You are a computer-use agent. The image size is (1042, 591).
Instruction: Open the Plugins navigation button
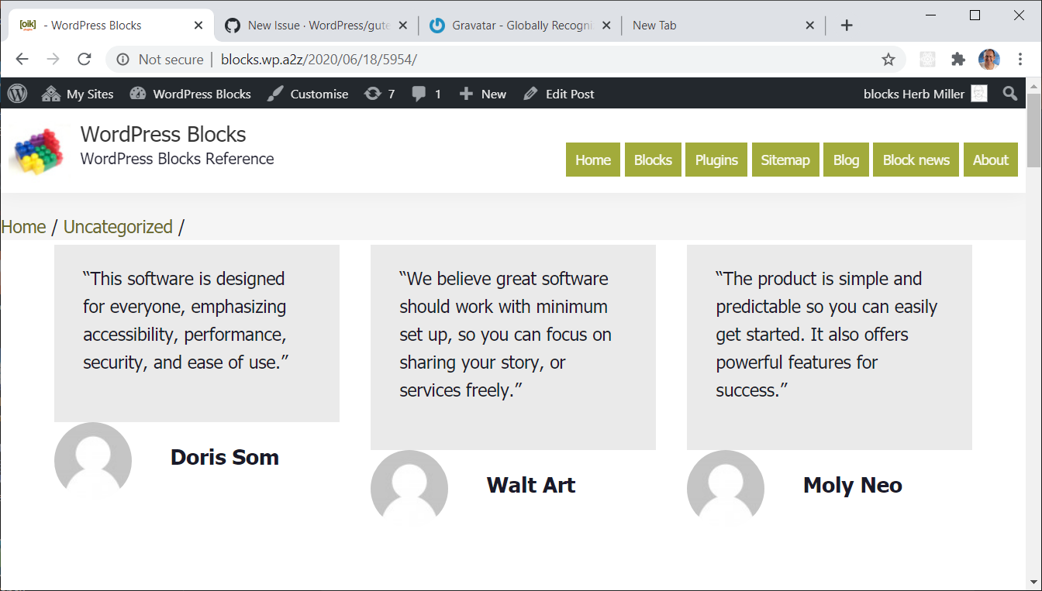[716, 160]
